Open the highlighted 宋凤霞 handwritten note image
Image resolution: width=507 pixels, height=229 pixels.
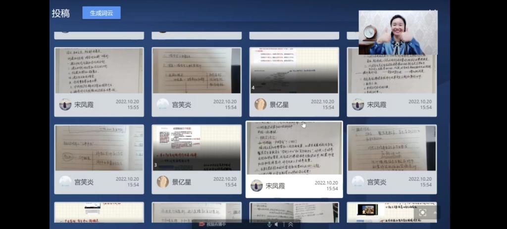pos(294,147)
